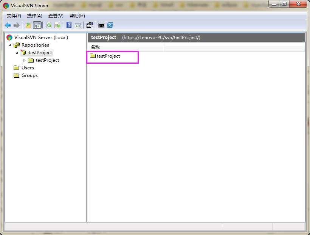Open the PowerShell toolbar icon
Screen dimensions: 310x235
point(110,25)
